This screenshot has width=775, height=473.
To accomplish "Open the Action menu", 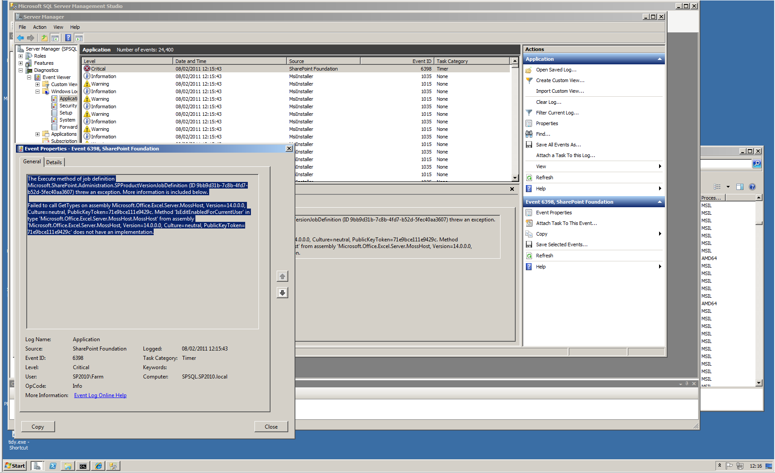I will (40, 27).
